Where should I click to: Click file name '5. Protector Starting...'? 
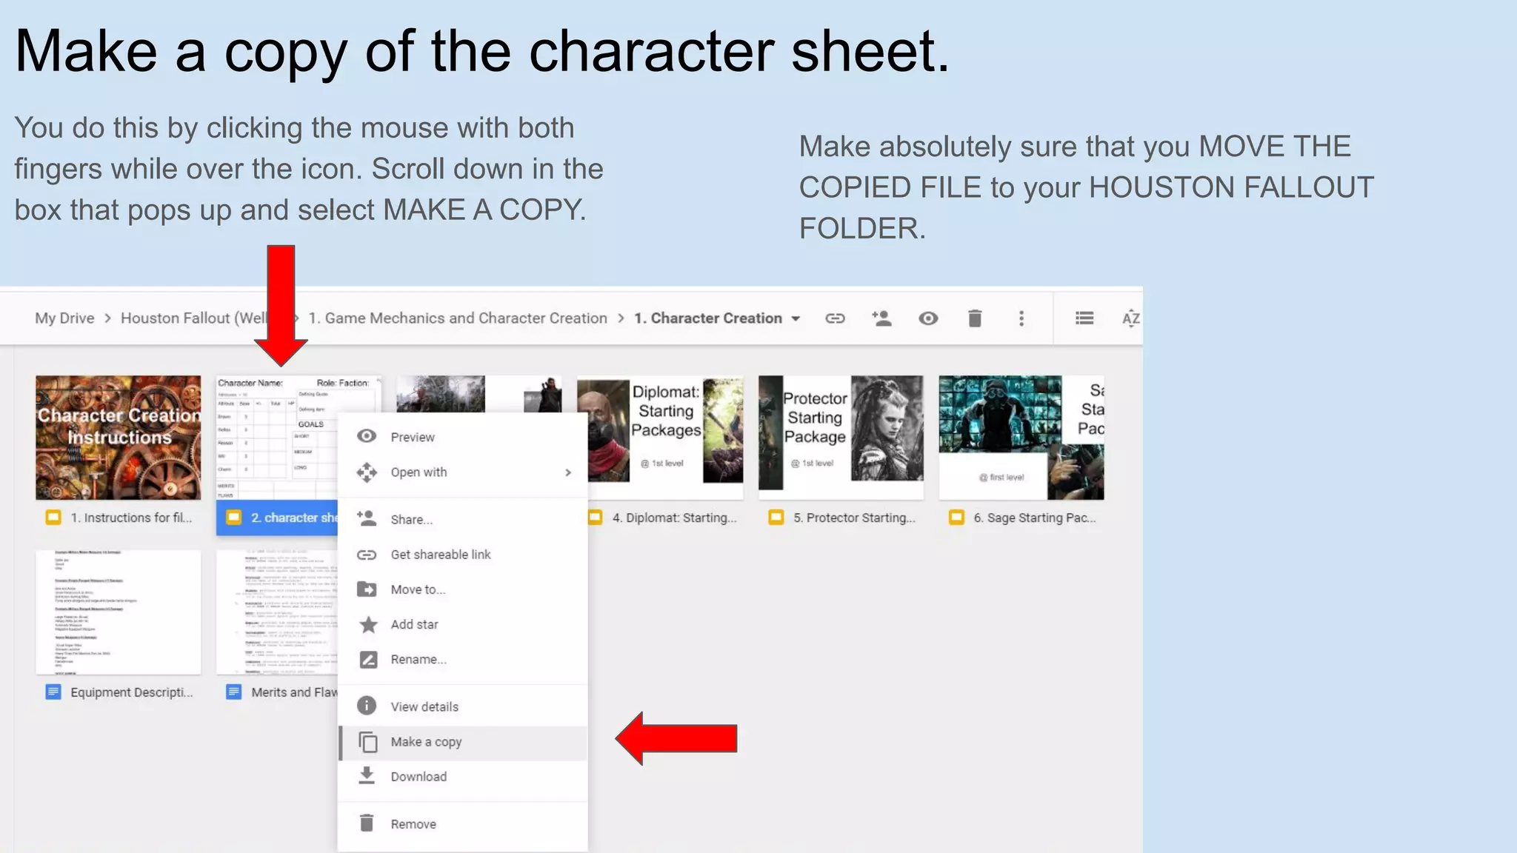[x=854, y=518]
